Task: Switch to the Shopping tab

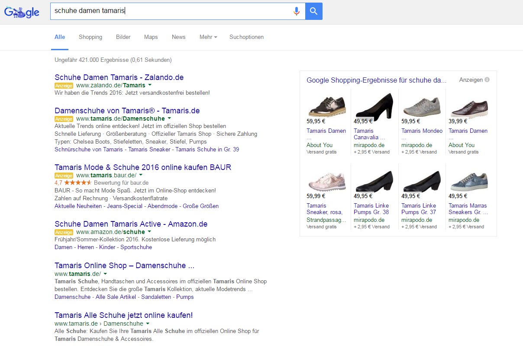Action: [90, 37]
